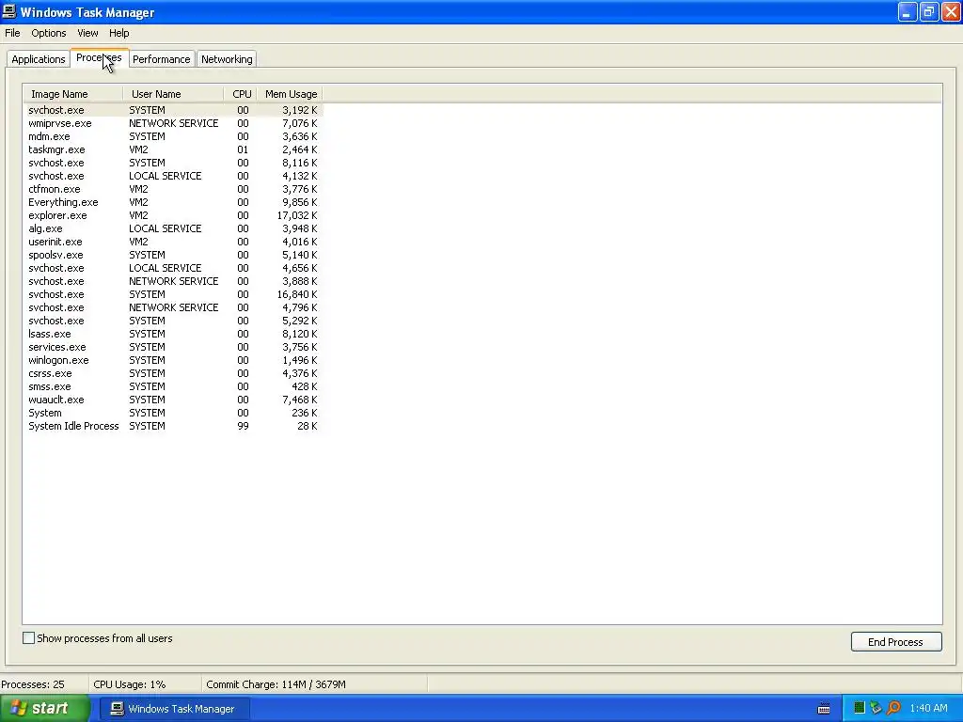
Task: Click the 99 CPU value
Action: pos(244,426)
